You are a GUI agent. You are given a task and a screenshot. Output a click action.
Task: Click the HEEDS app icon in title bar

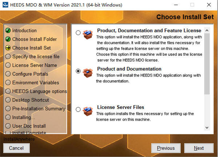(6, 5)
